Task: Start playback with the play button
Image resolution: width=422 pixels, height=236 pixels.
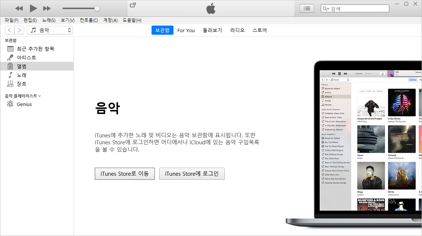Action: tap(33, 8)
